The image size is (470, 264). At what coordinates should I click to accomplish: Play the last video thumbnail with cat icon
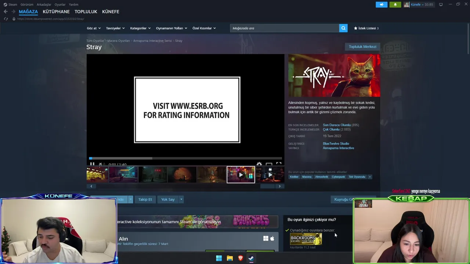[x=270, y=175]
